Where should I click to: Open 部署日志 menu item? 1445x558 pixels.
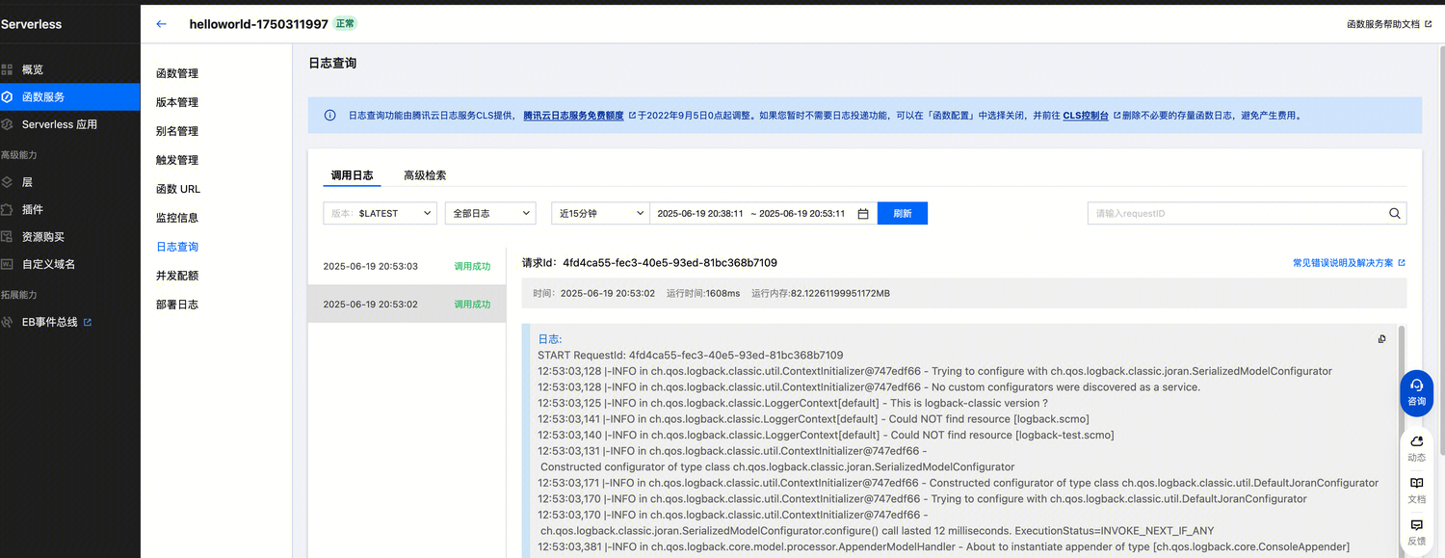pyautogui.click(x=177, y=305)
